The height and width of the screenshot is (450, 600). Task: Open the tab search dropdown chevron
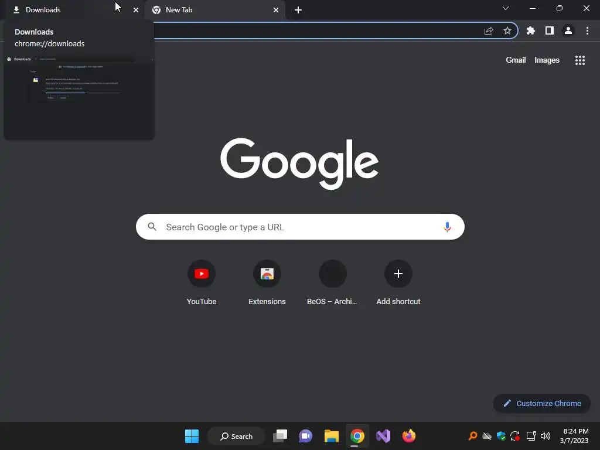coord(506,8)
